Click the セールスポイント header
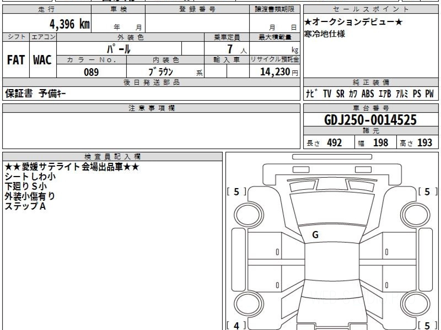Image resolution: width=441 pixels, height=330 pixels. pyautogui.click(x=371, y=10)
